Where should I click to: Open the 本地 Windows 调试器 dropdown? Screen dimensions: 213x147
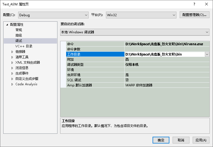click(135, 32)
